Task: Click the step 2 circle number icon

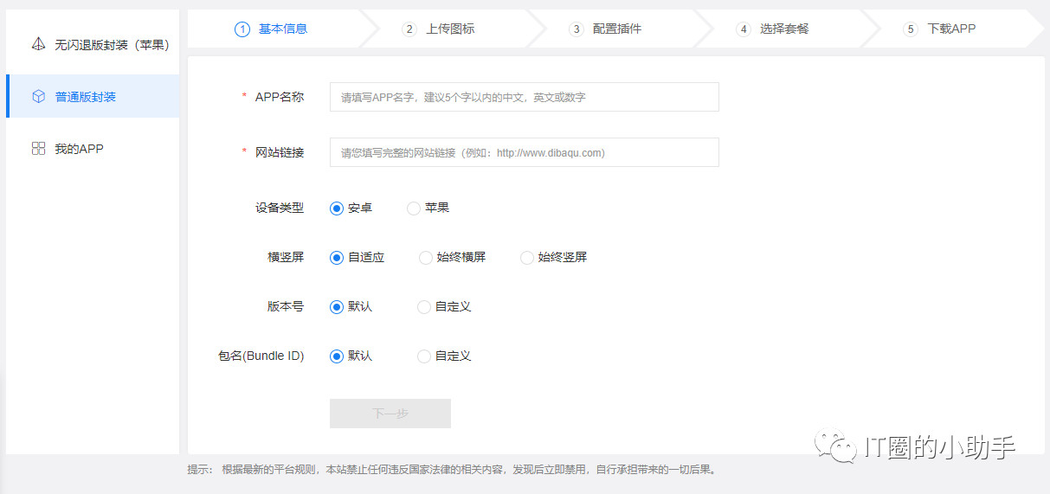Action: coord(409,29)
